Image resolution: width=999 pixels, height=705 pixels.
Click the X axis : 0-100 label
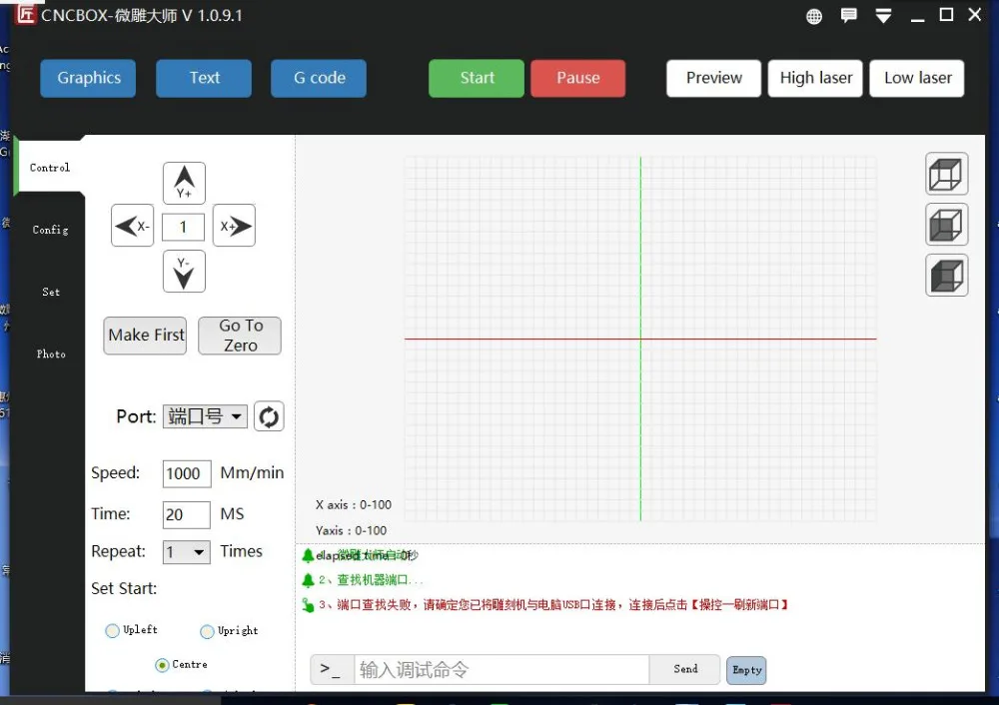click(354, 505)
